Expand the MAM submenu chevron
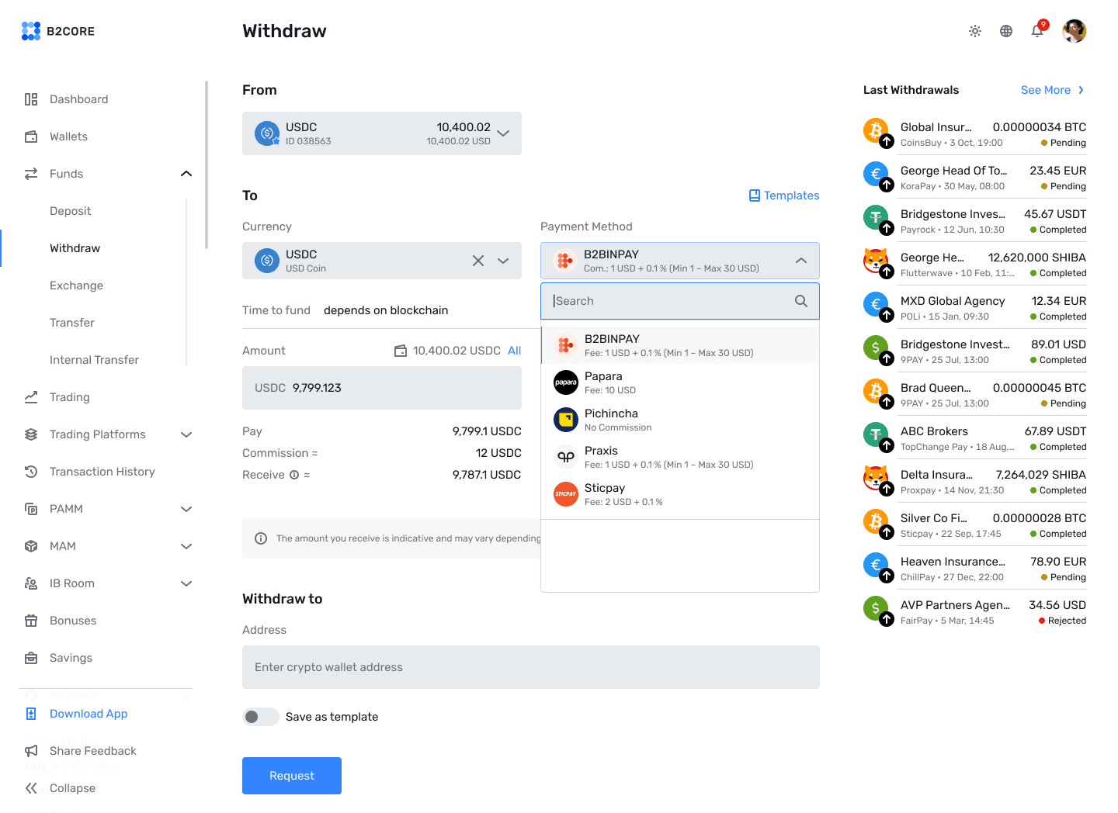Viewport: 1118px width, 813px height. (186, 546)
